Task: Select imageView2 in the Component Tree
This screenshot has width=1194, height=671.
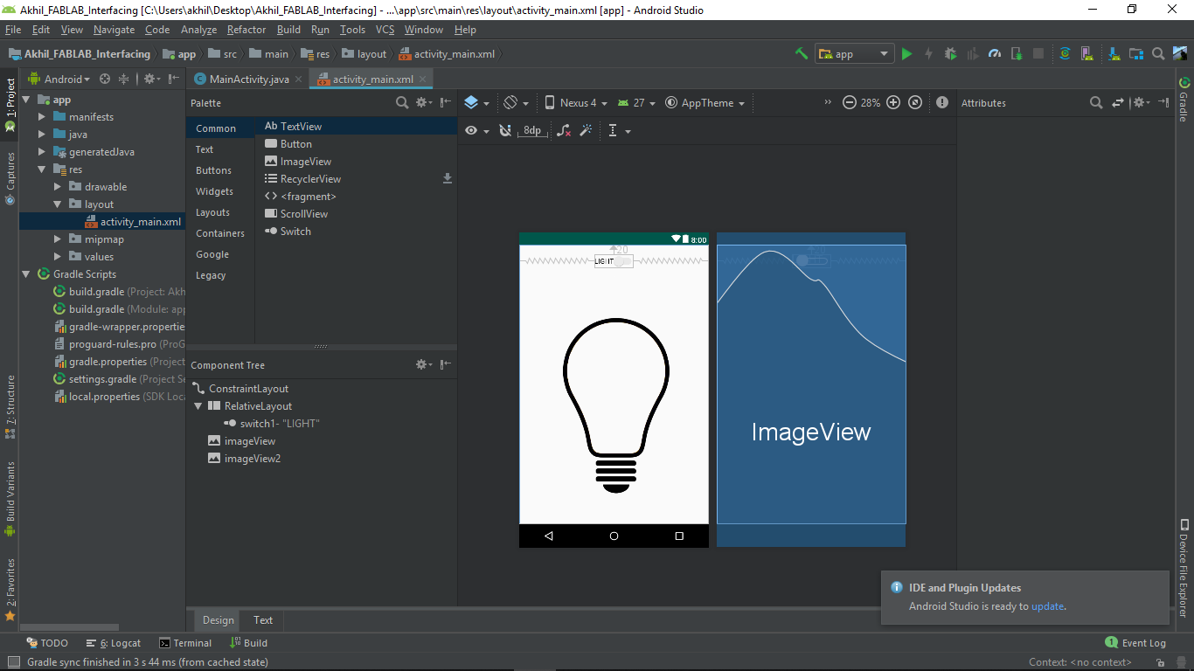Action: click(252, 459)
